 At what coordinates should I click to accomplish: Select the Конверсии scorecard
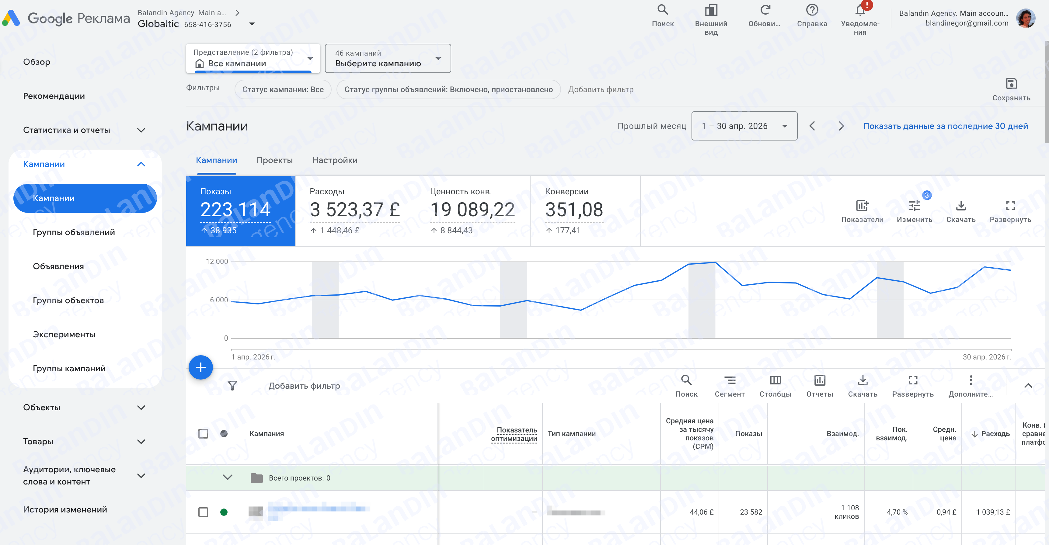click(585, 211)
